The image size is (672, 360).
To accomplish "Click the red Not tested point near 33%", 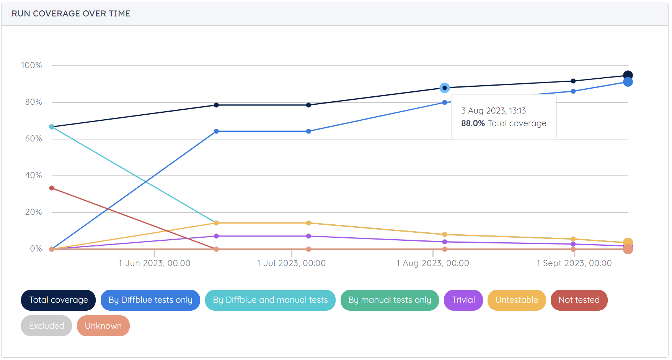I will point(52,188).
